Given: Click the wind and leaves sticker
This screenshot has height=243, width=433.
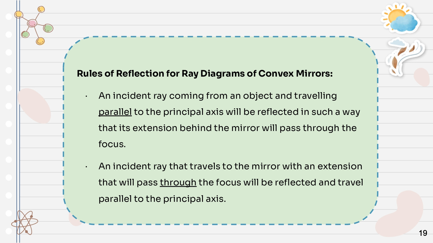Looking at the screenshot, I should tap(405, 57).
